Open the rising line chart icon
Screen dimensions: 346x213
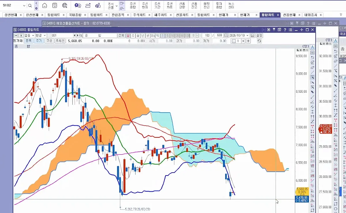pos(88,5)
